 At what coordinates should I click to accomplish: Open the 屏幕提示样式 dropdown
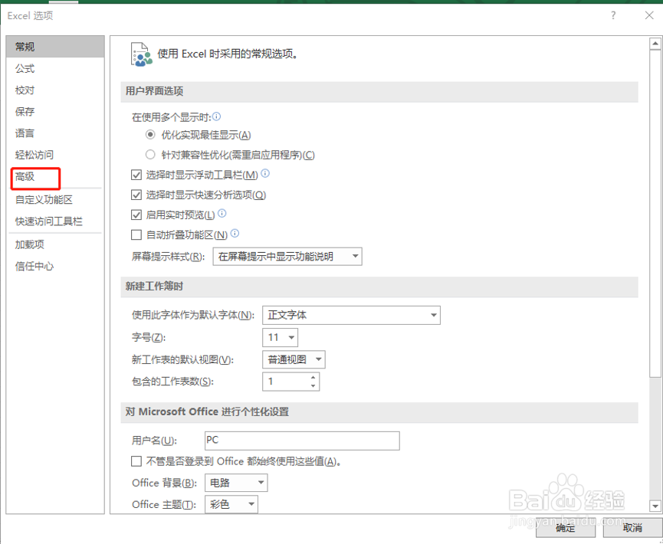[x=287, y=256]
